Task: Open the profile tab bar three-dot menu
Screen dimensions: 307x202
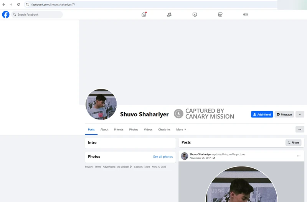Action: (300, 129)
